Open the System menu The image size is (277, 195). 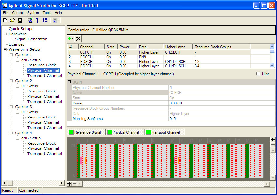pos(33,13)
